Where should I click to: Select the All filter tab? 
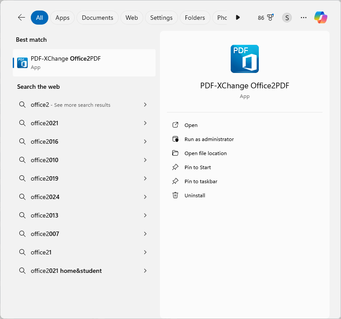click(x=40, y=18)
